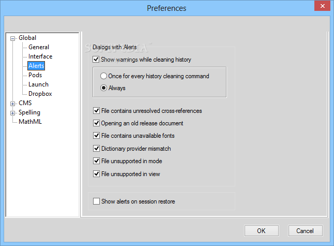Choose the Always radio option
Screen dimensions: 334x246
pos(103,88)
